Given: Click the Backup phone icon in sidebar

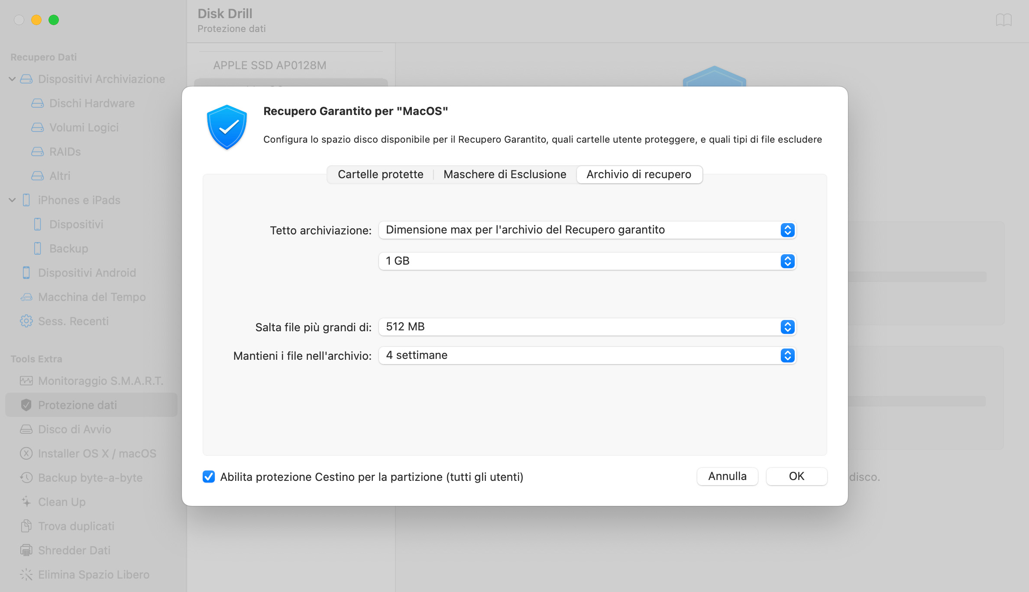Looking at the screenshot, I should coord(38,249).
